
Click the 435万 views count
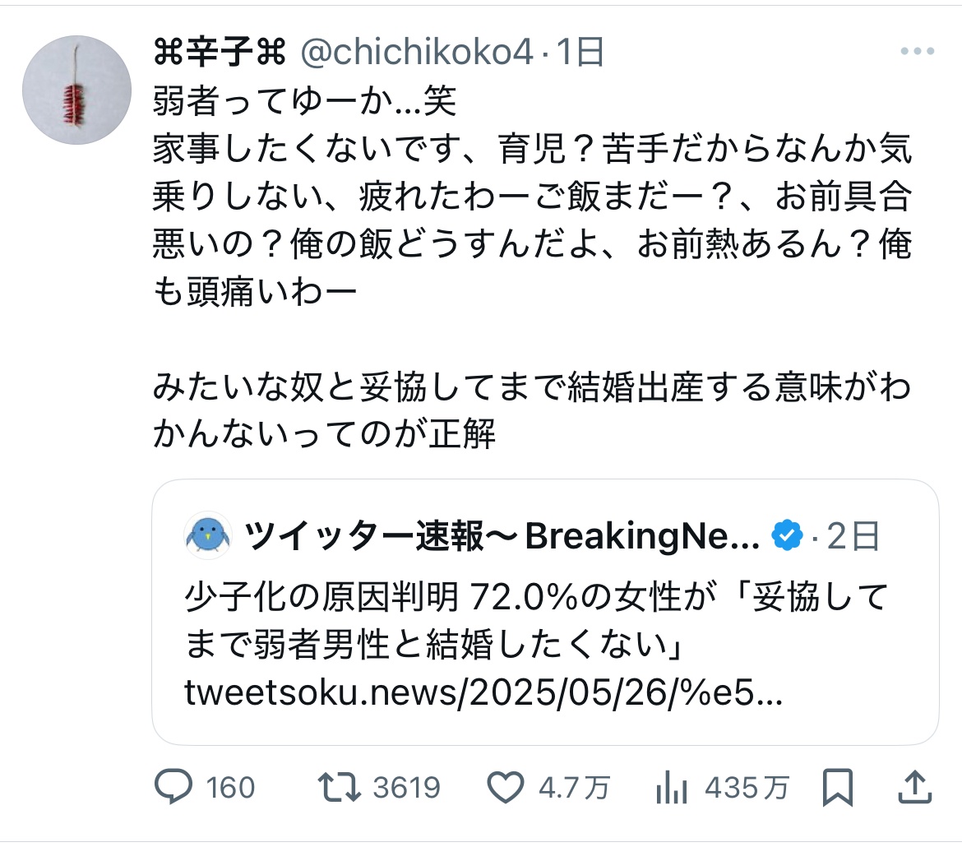746,788
